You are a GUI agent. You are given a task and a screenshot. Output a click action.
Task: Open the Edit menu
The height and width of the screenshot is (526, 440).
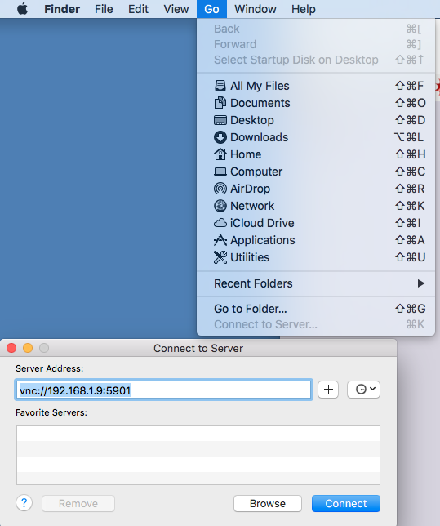click(x=138, y=9)
